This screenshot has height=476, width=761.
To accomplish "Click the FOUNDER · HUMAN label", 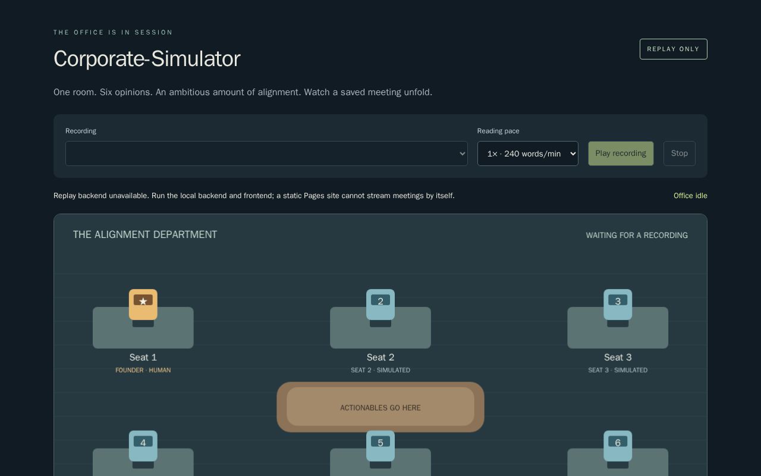I will pos(143,370).
